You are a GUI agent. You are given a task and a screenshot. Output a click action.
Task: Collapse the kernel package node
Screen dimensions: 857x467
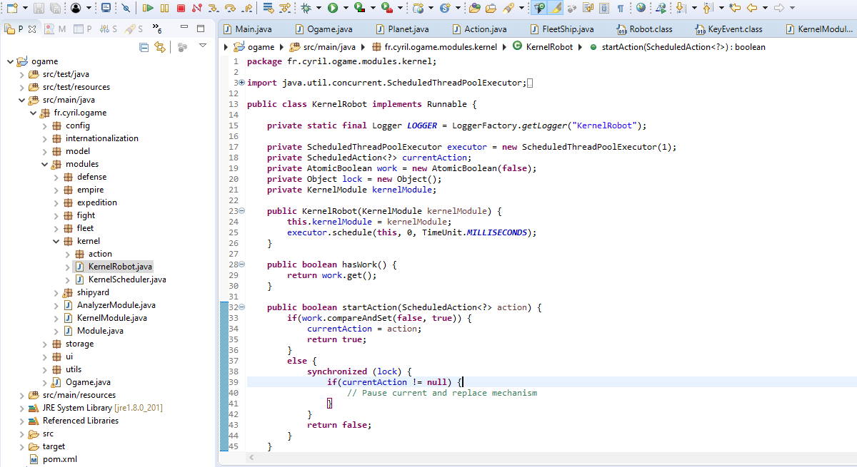[x=56, y=241]
